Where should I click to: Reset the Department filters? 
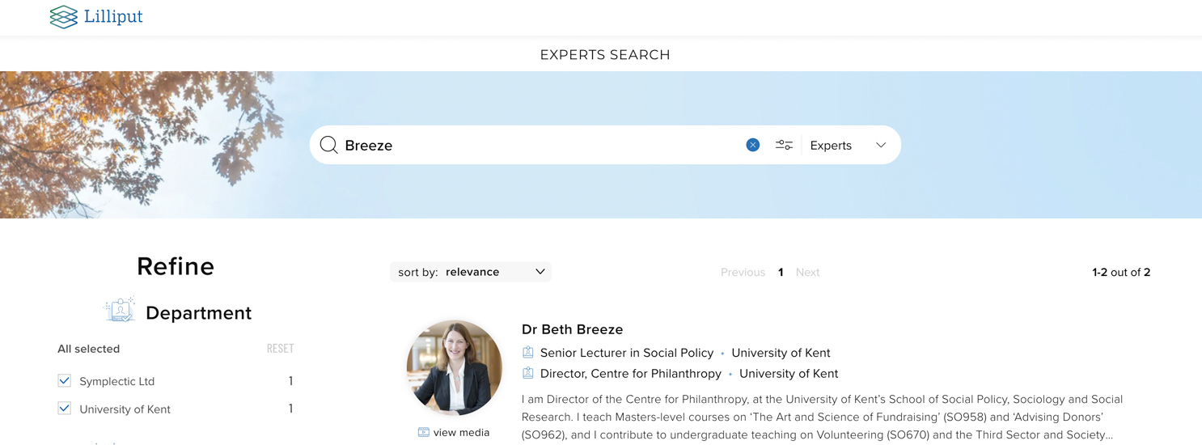[280, 349]
